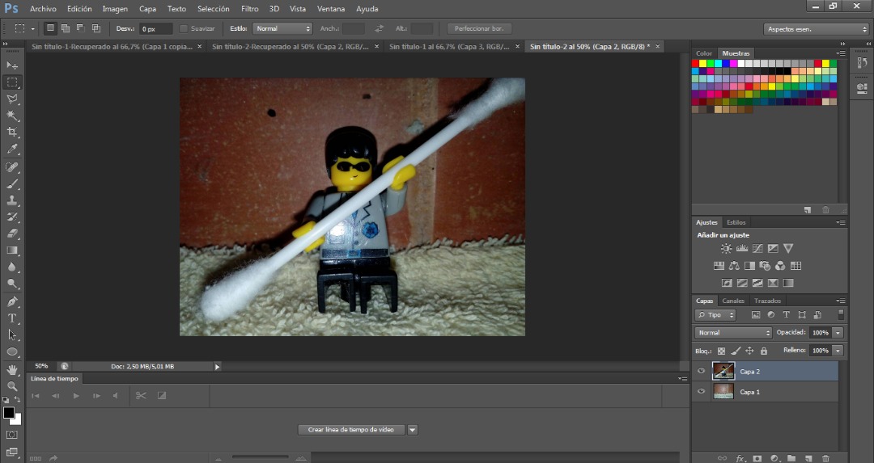Viewport: 874px width, 463px height.
Task: Create a new layer group
Action: (x=791, y=458)
